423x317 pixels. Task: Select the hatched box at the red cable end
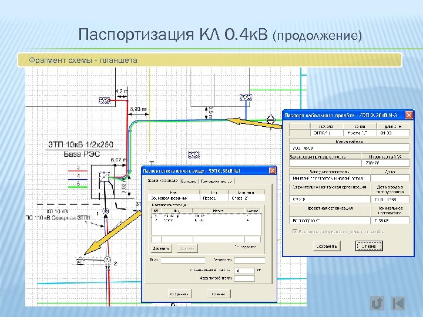click(105, 100)
